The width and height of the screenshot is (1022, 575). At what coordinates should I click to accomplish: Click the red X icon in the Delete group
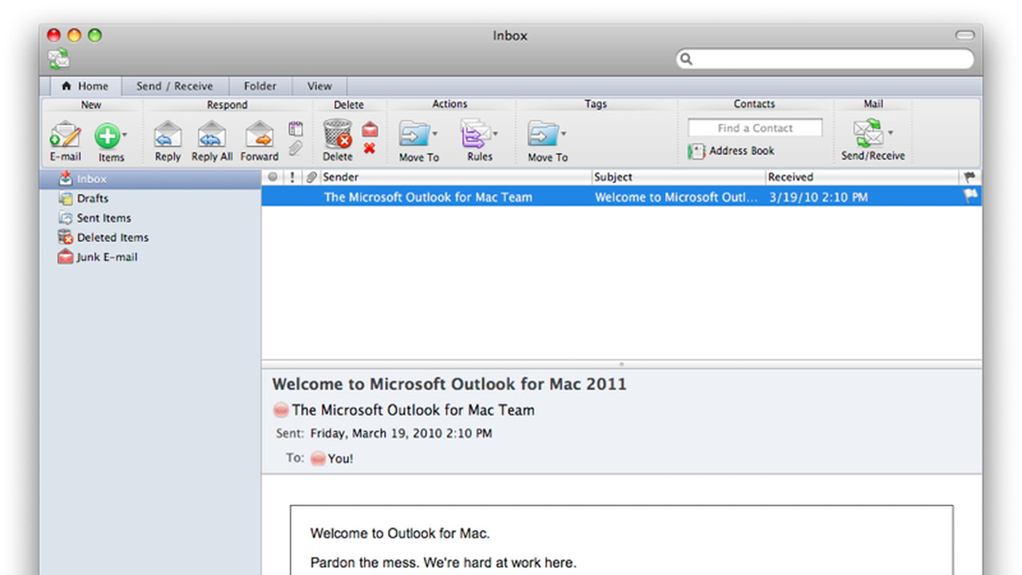[x=369, y=148]
